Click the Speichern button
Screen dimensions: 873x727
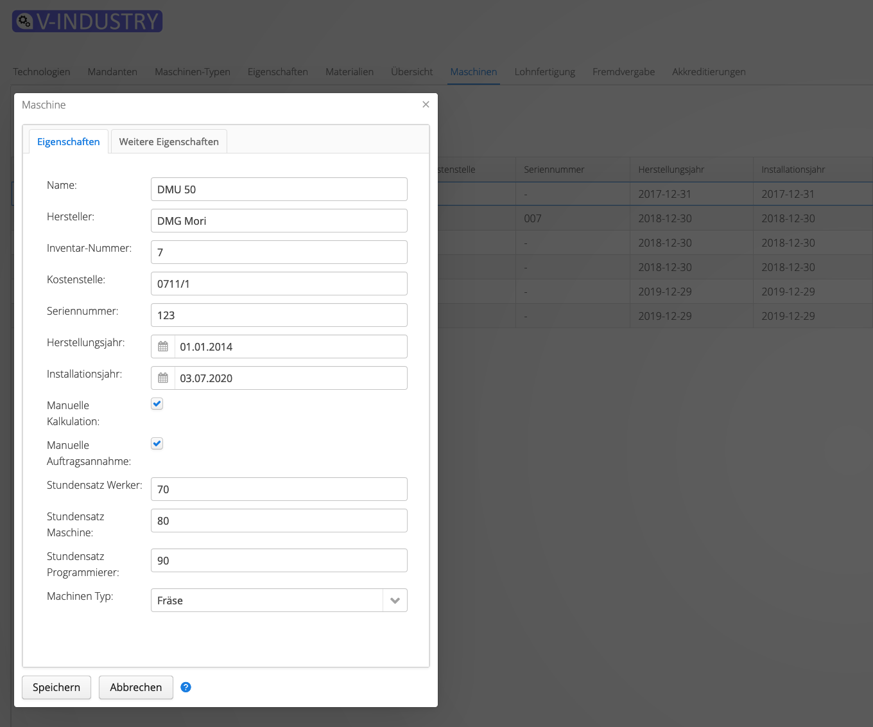[x=56, y=687]
